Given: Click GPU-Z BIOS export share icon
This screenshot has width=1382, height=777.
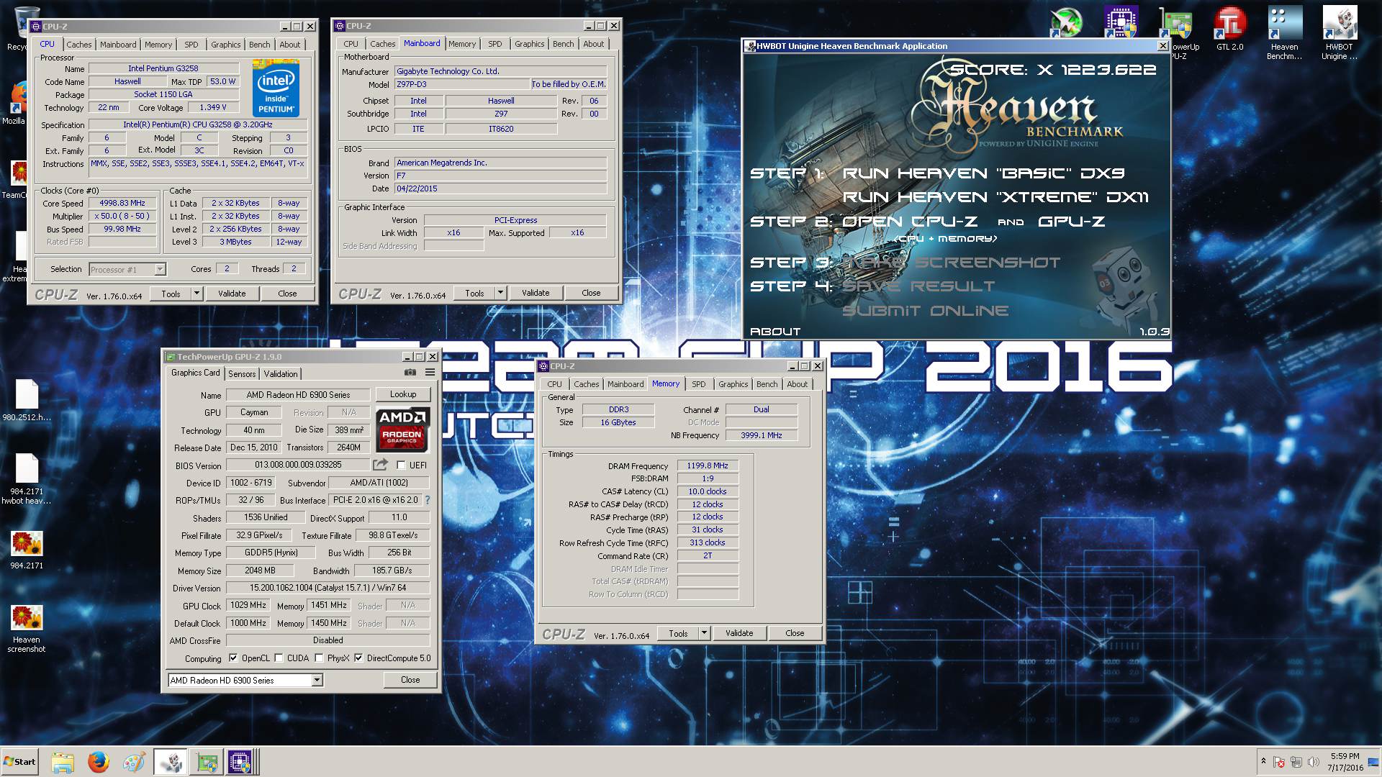Looking at the screenshot, I should tap(380, 465).
